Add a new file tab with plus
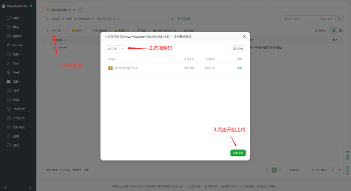The width and height of the screenshot is (351, 191). coord(80,10)
